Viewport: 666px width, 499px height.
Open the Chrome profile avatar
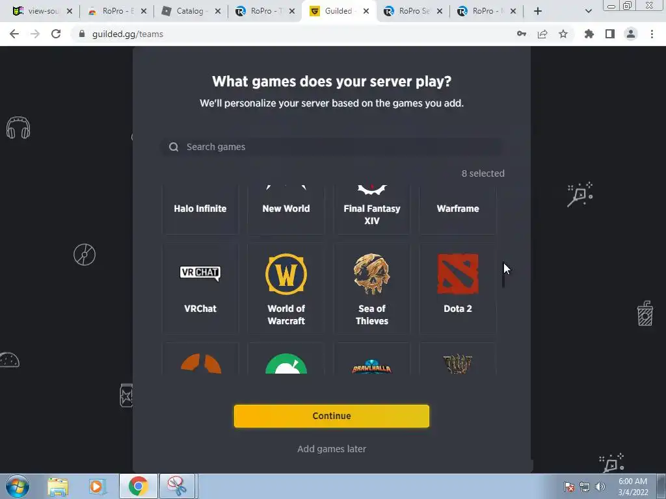(x=631, y=34)
